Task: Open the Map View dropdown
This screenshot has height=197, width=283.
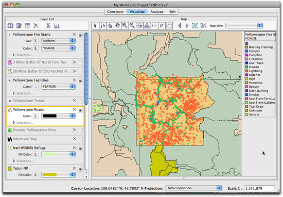Action: 244,25
